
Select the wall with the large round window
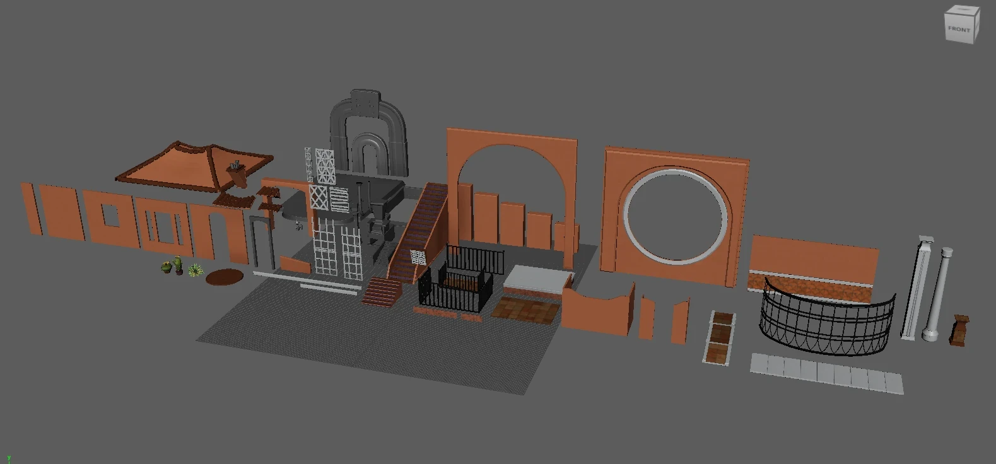click(676, 216)
